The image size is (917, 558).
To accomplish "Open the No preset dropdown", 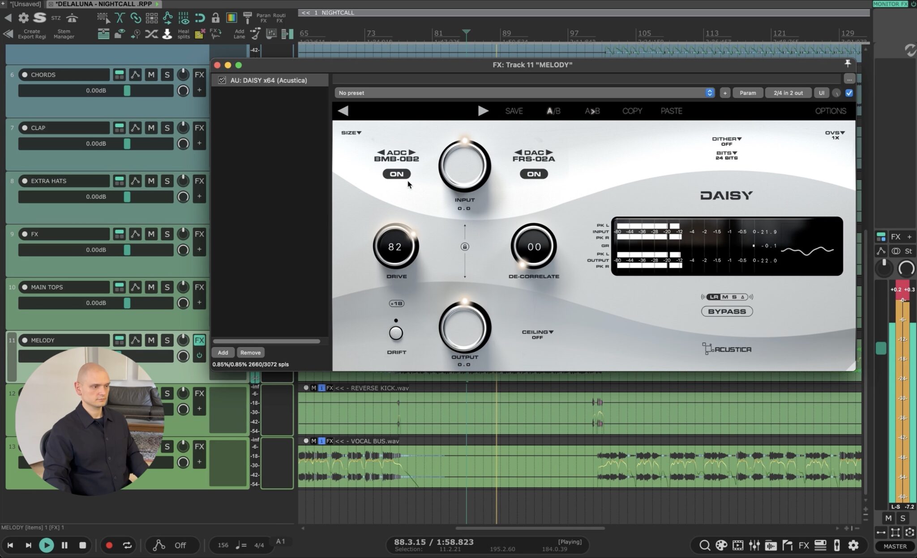I will click(x=524, y=93).
